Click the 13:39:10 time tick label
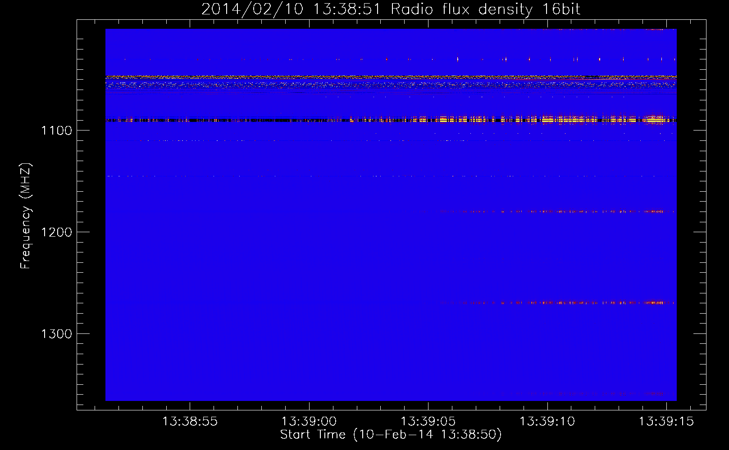This screenshot has height=450, width=729. point(547,422)
